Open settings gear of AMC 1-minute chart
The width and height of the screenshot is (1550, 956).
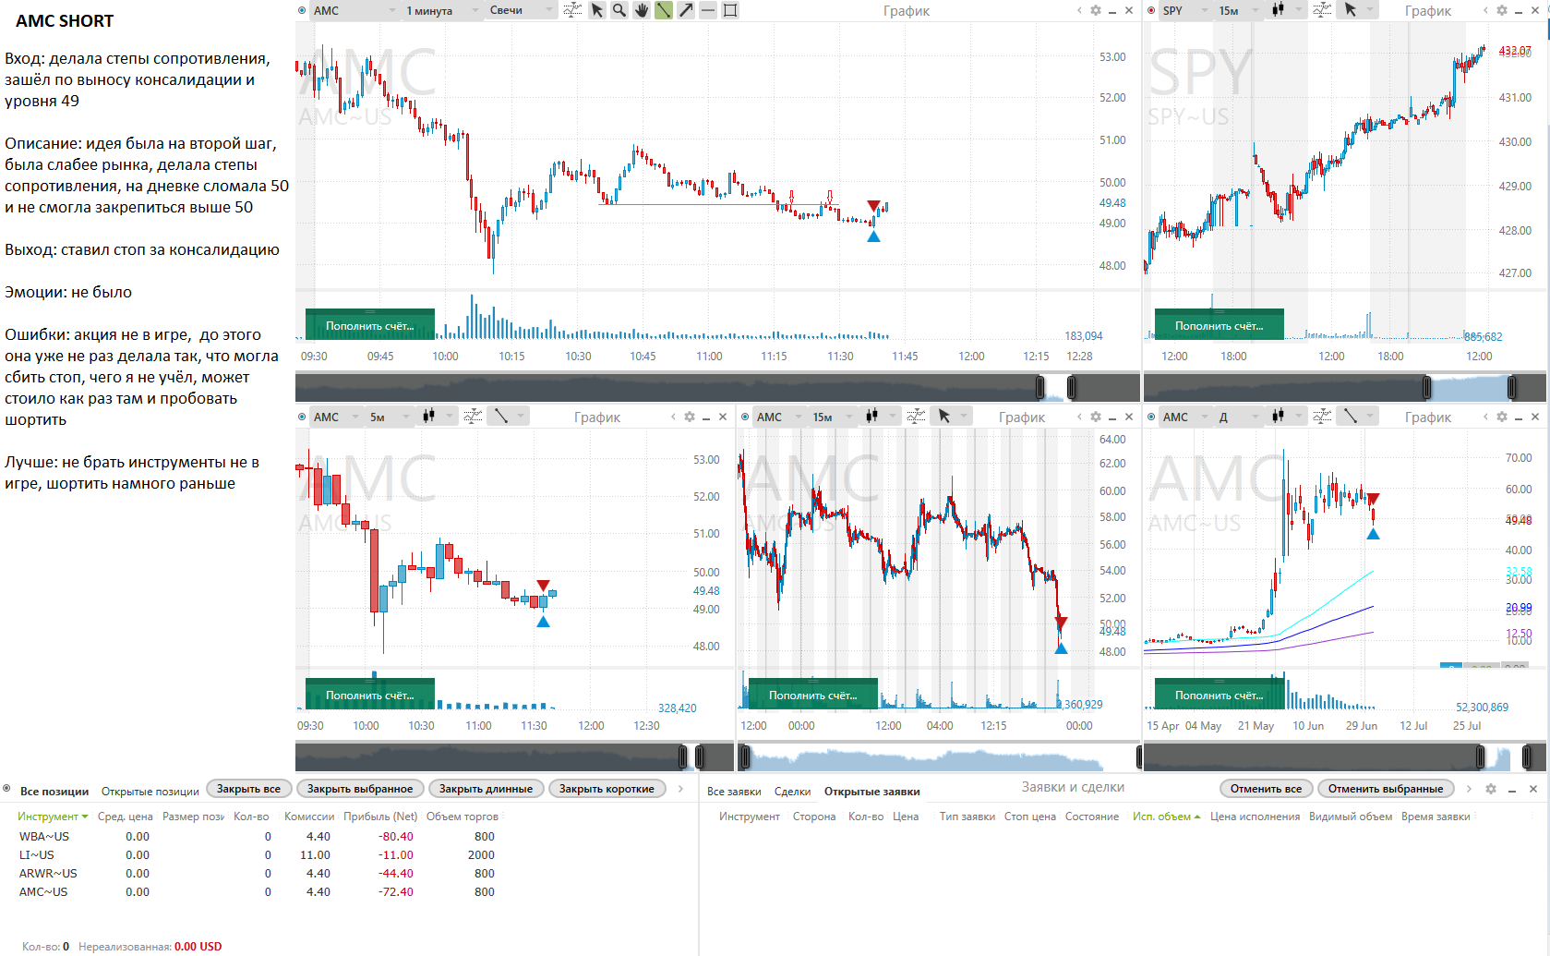[1096, 10]
